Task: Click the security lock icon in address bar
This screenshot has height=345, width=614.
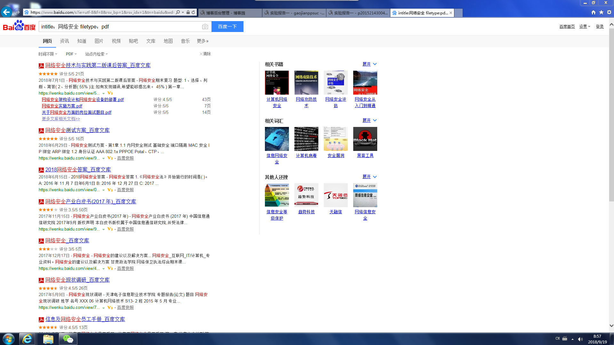Action: click(x=188, y=12)
